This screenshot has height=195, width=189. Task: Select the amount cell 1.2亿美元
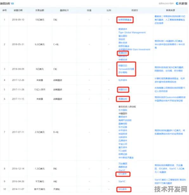pyautogui.click(x=40, y=169)
